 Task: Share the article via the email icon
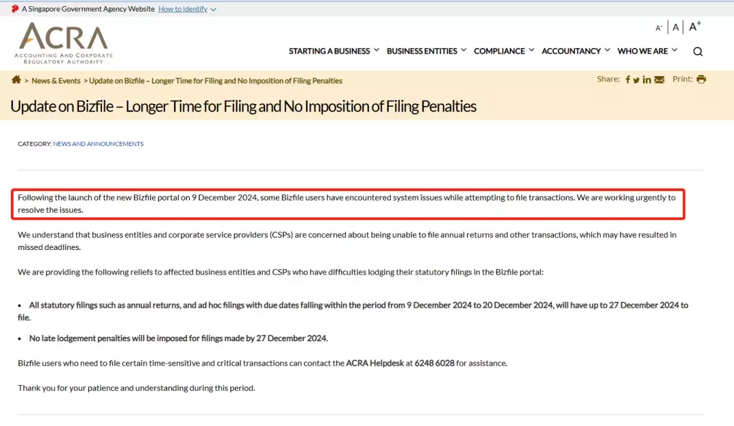click(659, 79)
